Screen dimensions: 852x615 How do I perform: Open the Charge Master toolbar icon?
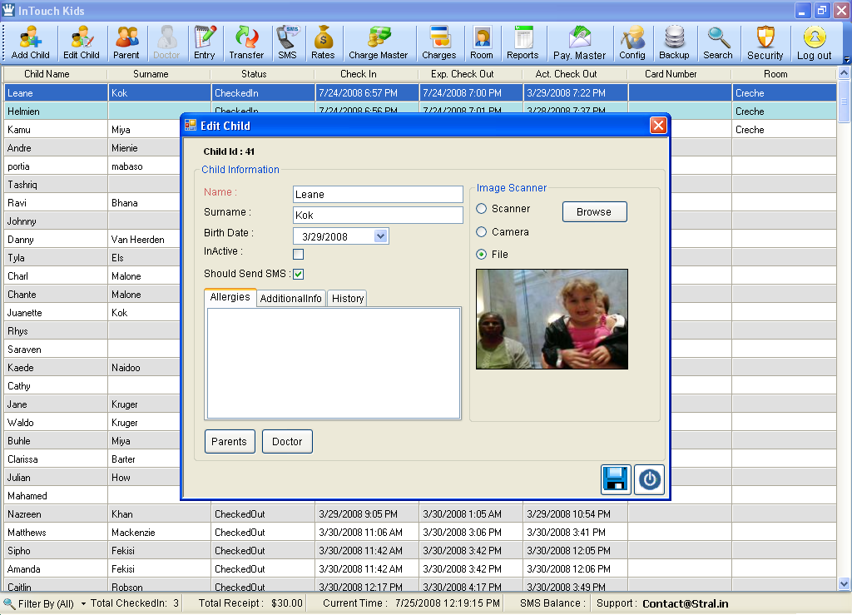tap(379, 42)
